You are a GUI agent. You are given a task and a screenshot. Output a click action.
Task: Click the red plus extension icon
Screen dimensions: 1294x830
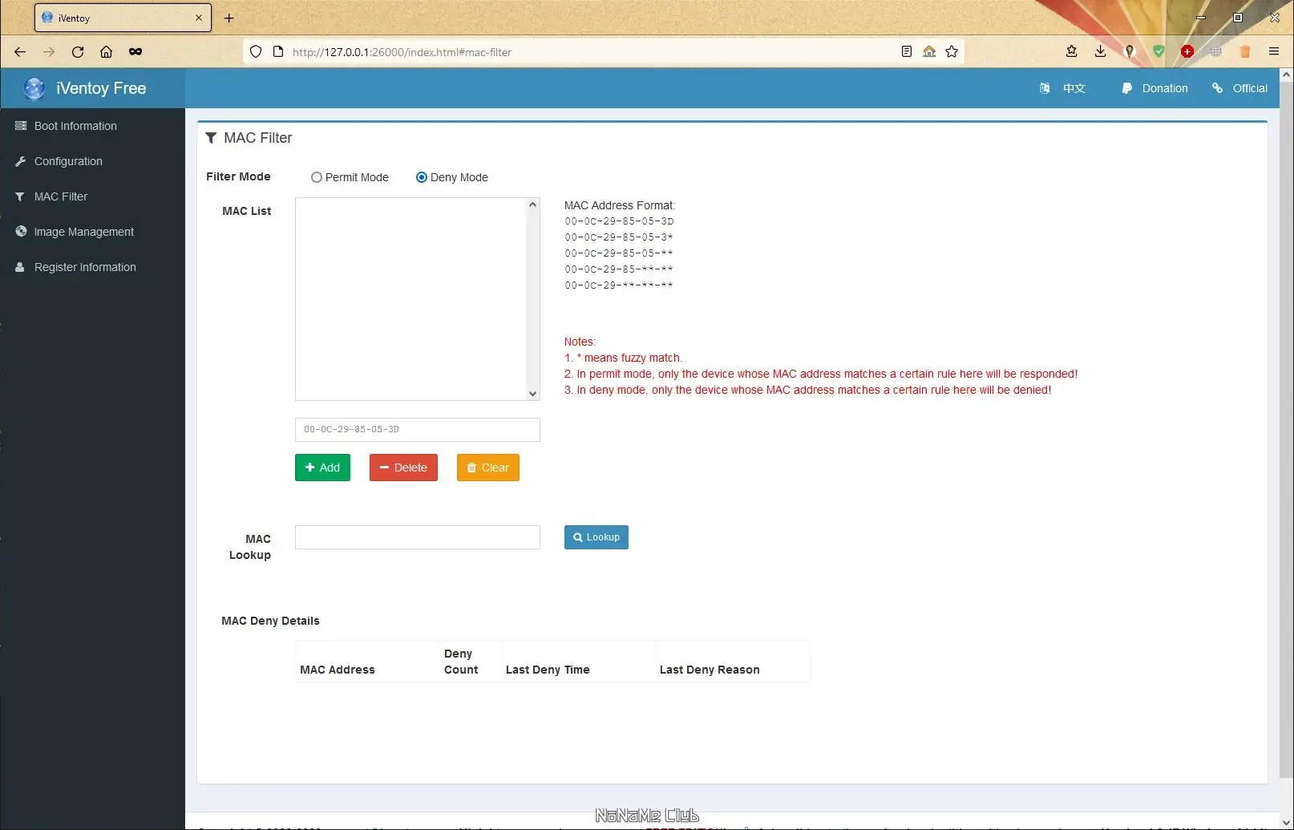point(1187,52)
